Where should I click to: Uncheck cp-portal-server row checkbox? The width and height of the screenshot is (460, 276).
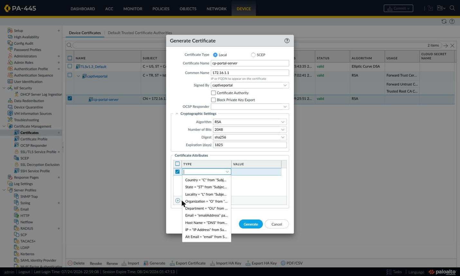pos(70,98)
